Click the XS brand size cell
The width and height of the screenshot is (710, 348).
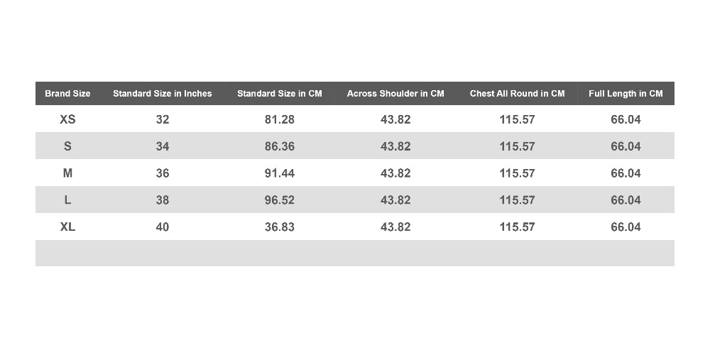(67, 119)
